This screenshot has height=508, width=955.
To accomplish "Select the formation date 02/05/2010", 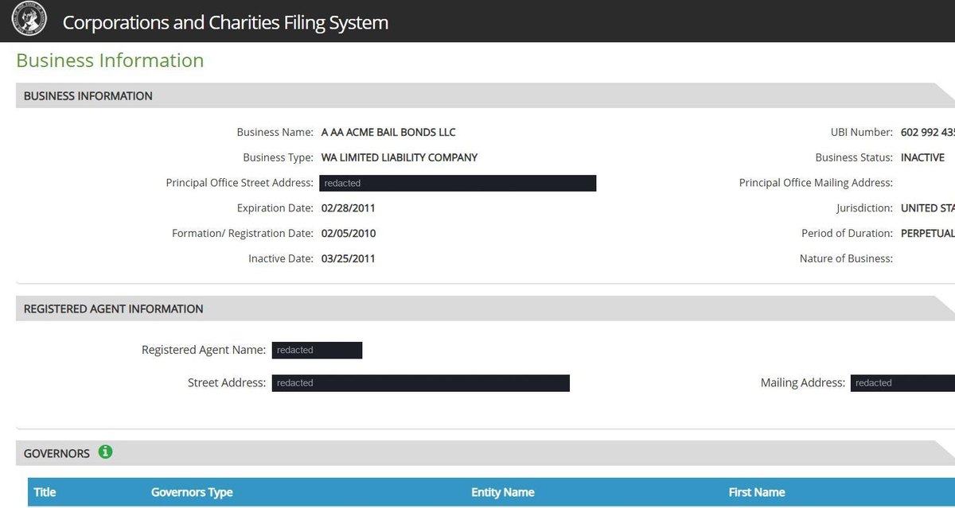I will coord(349,234).
